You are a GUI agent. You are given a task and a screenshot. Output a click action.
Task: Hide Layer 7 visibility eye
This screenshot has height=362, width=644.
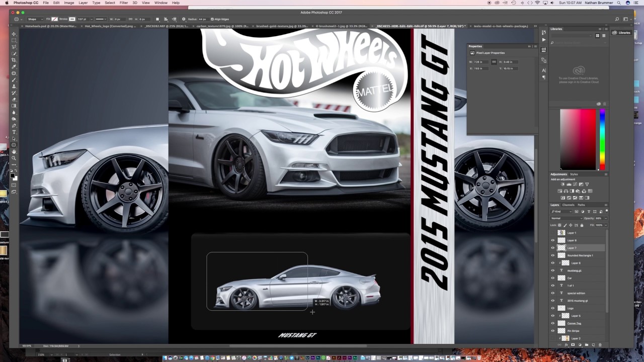click(x=553, y=248)
